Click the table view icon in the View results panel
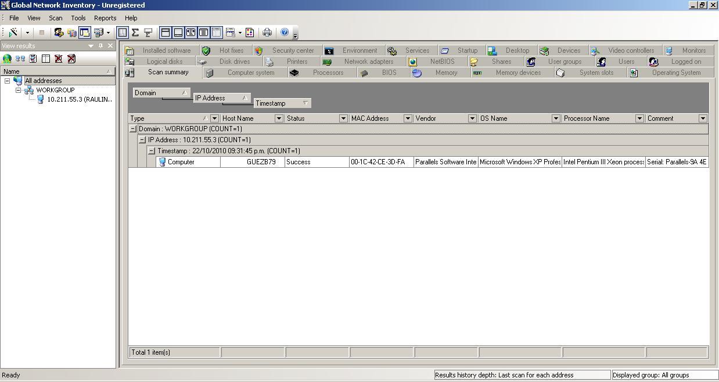Viewport: 719px width, 382px height. (45, 58)
